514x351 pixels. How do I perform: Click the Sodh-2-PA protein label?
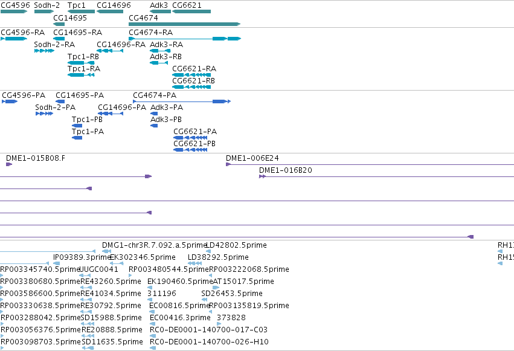point(55,108)
